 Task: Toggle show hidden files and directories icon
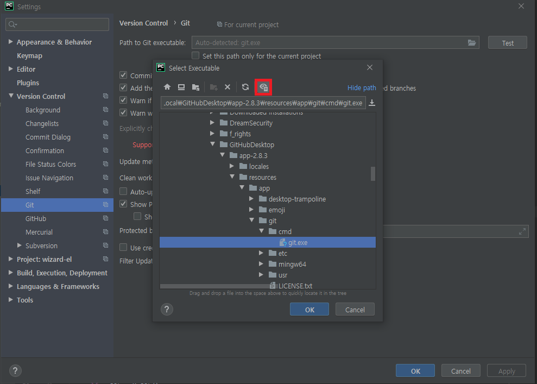click(263, 87)
